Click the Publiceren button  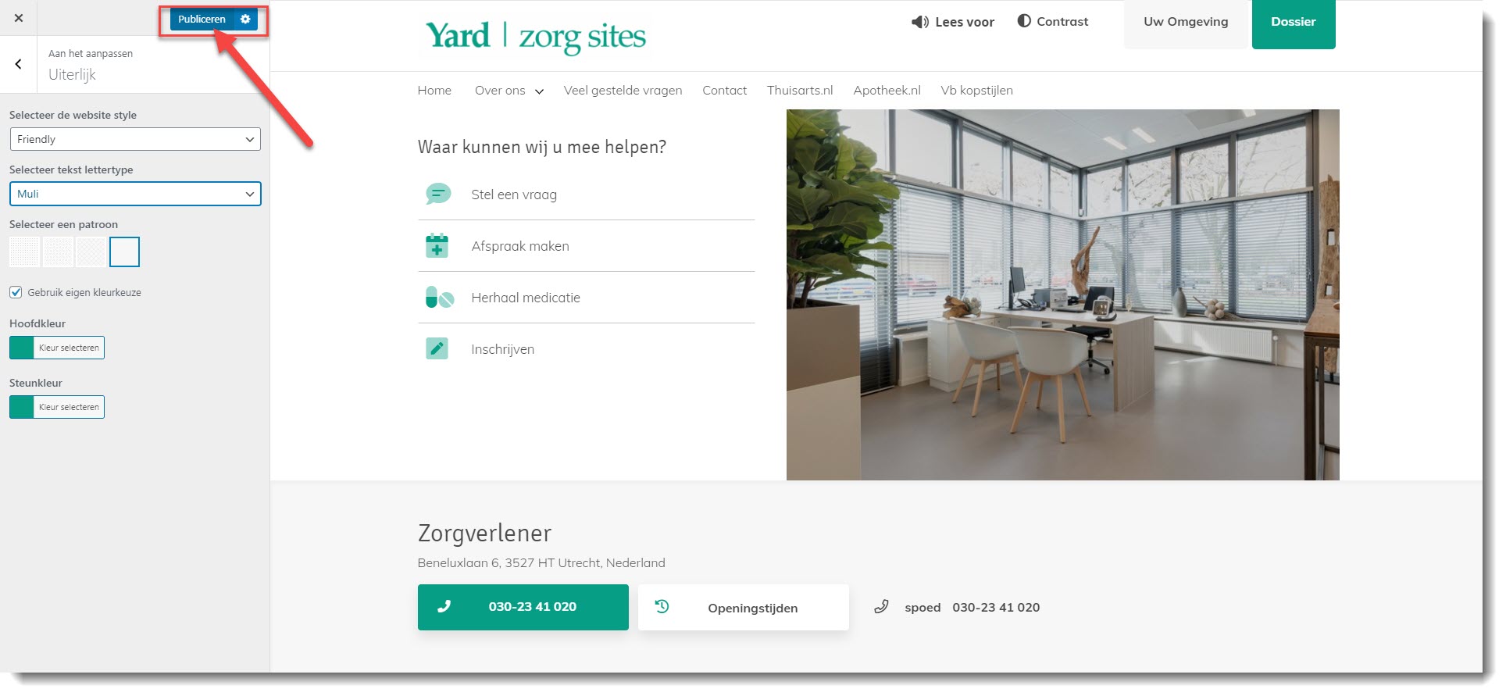click(x=202, y=19)
